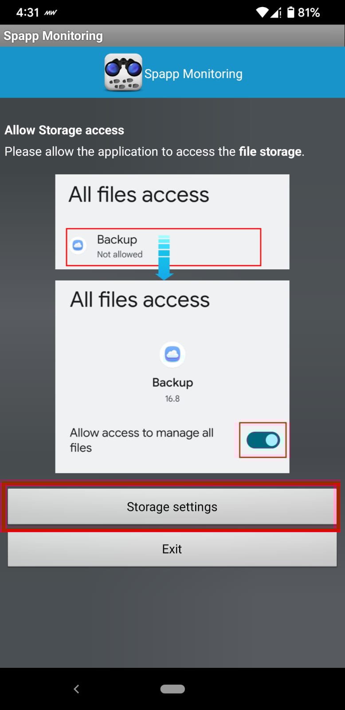Image resolution: width=345 pixels, height=710 pixels.
Task: Tap the Allow Storage access heading
Action: pyautogui.click(x=64, y=130)
